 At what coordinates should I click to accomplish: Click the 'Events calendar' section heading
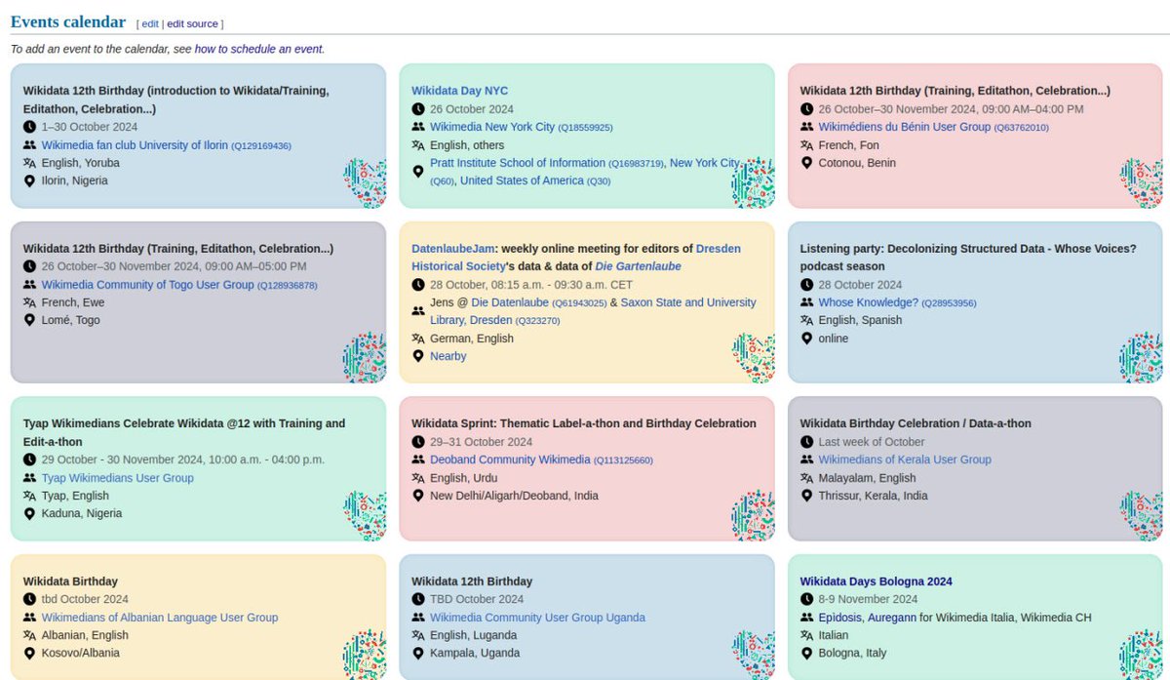pyautogui.click(x=68, y=21)
